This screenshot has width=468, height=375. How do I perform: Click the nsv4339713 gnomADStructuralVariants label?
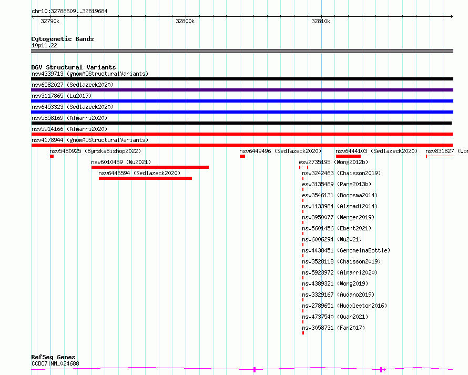[x=90, y=74]
